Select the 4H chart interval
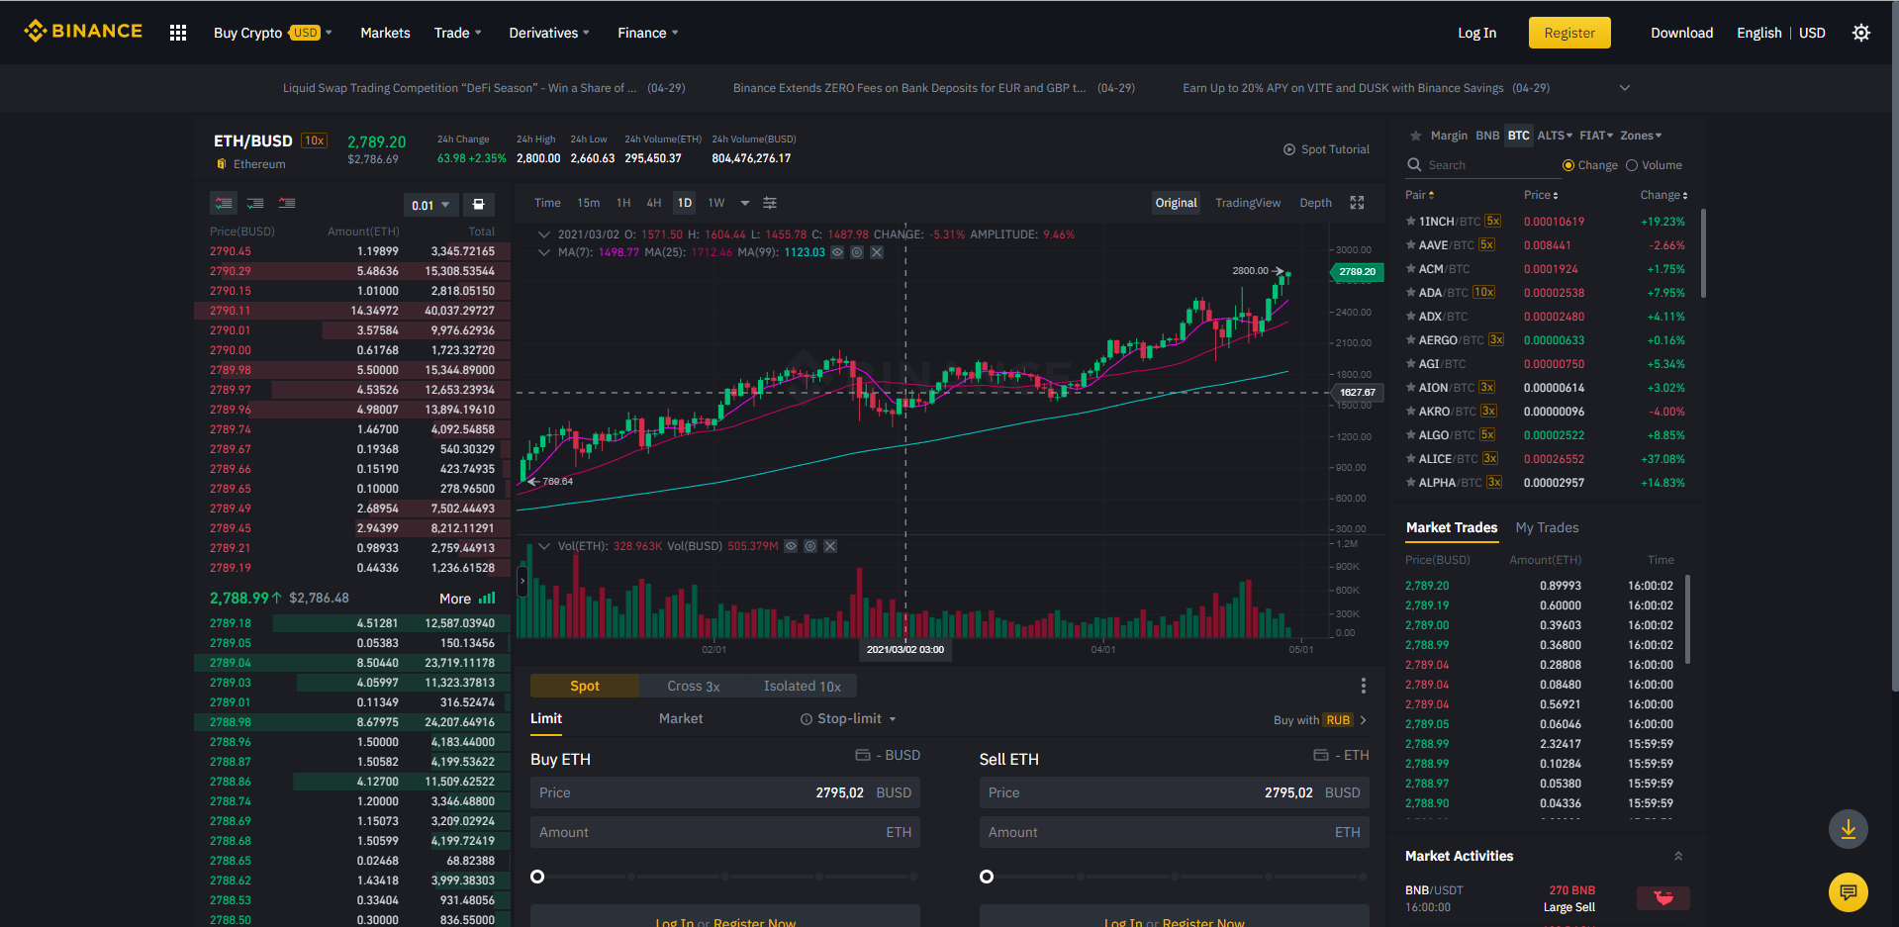The image size is (1899, 927). pyautogui.click(x=654, y=203)
